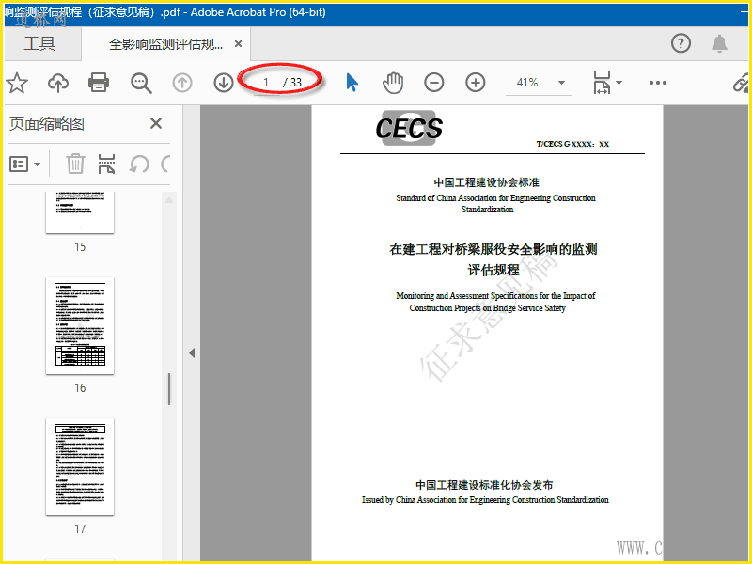The width and height of the screenshot is (752, 564).
Task: Select page 17 thumbnail
Action: click(x=80, y=466)
